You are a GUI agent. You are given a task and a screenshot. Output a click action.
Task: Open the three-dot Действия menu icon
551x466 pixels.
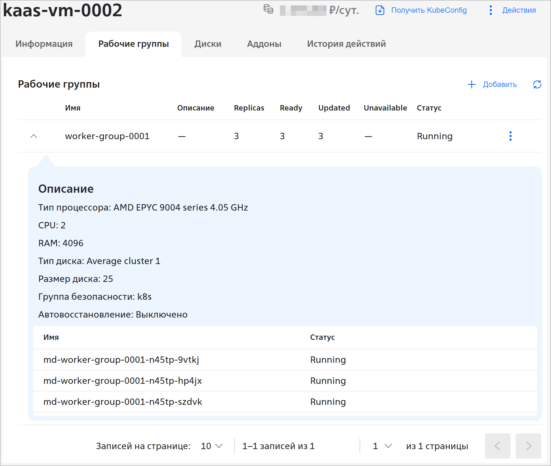coord(490,10)
